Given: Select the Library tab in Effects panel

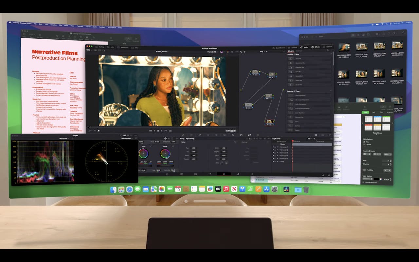Looking at the screenshot, I should [x=291, y=51].
